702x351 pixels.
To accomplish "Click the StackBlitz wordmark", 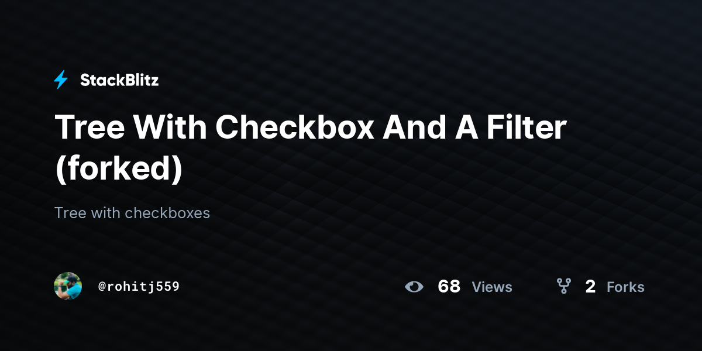I will tap(119, 80).
